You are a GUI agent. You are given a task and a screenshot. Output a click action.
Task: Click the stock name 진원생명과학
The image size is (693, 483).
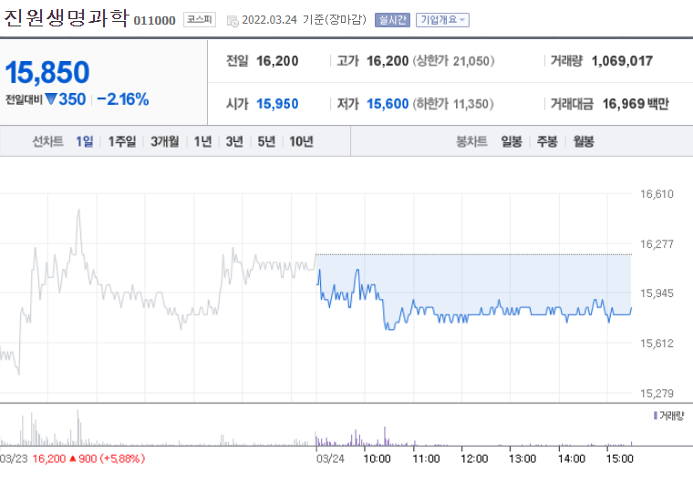click(x=66, y=18)
